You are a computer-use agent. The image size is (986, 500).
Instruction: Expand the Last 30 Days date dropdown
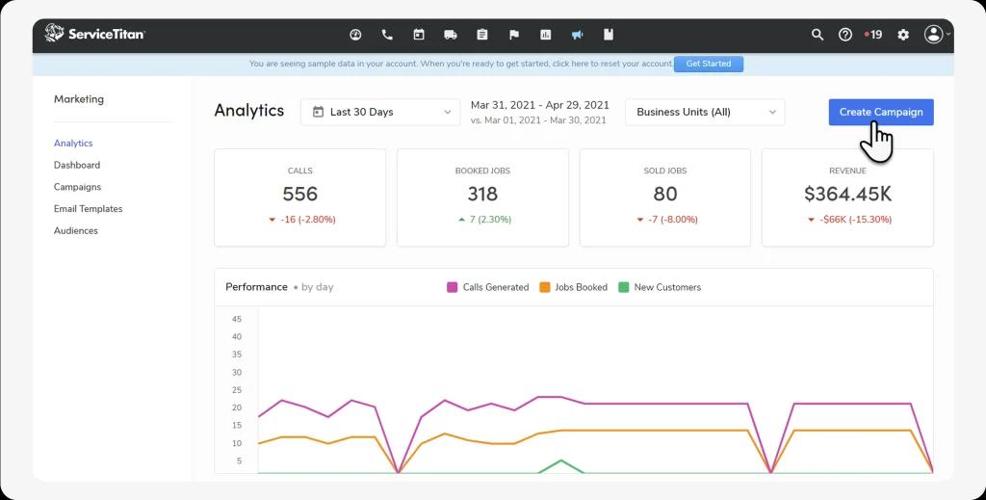click(x=380, y=112)
